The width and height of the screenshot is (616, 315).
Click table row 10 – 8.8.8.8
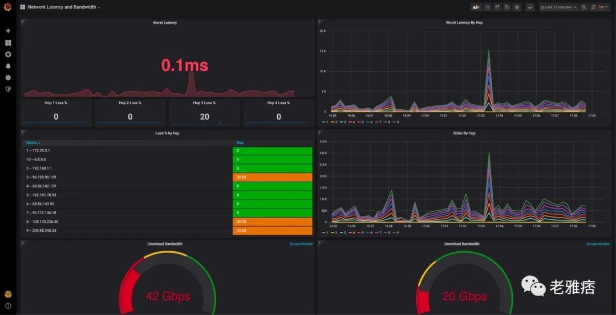click(167, 159)
